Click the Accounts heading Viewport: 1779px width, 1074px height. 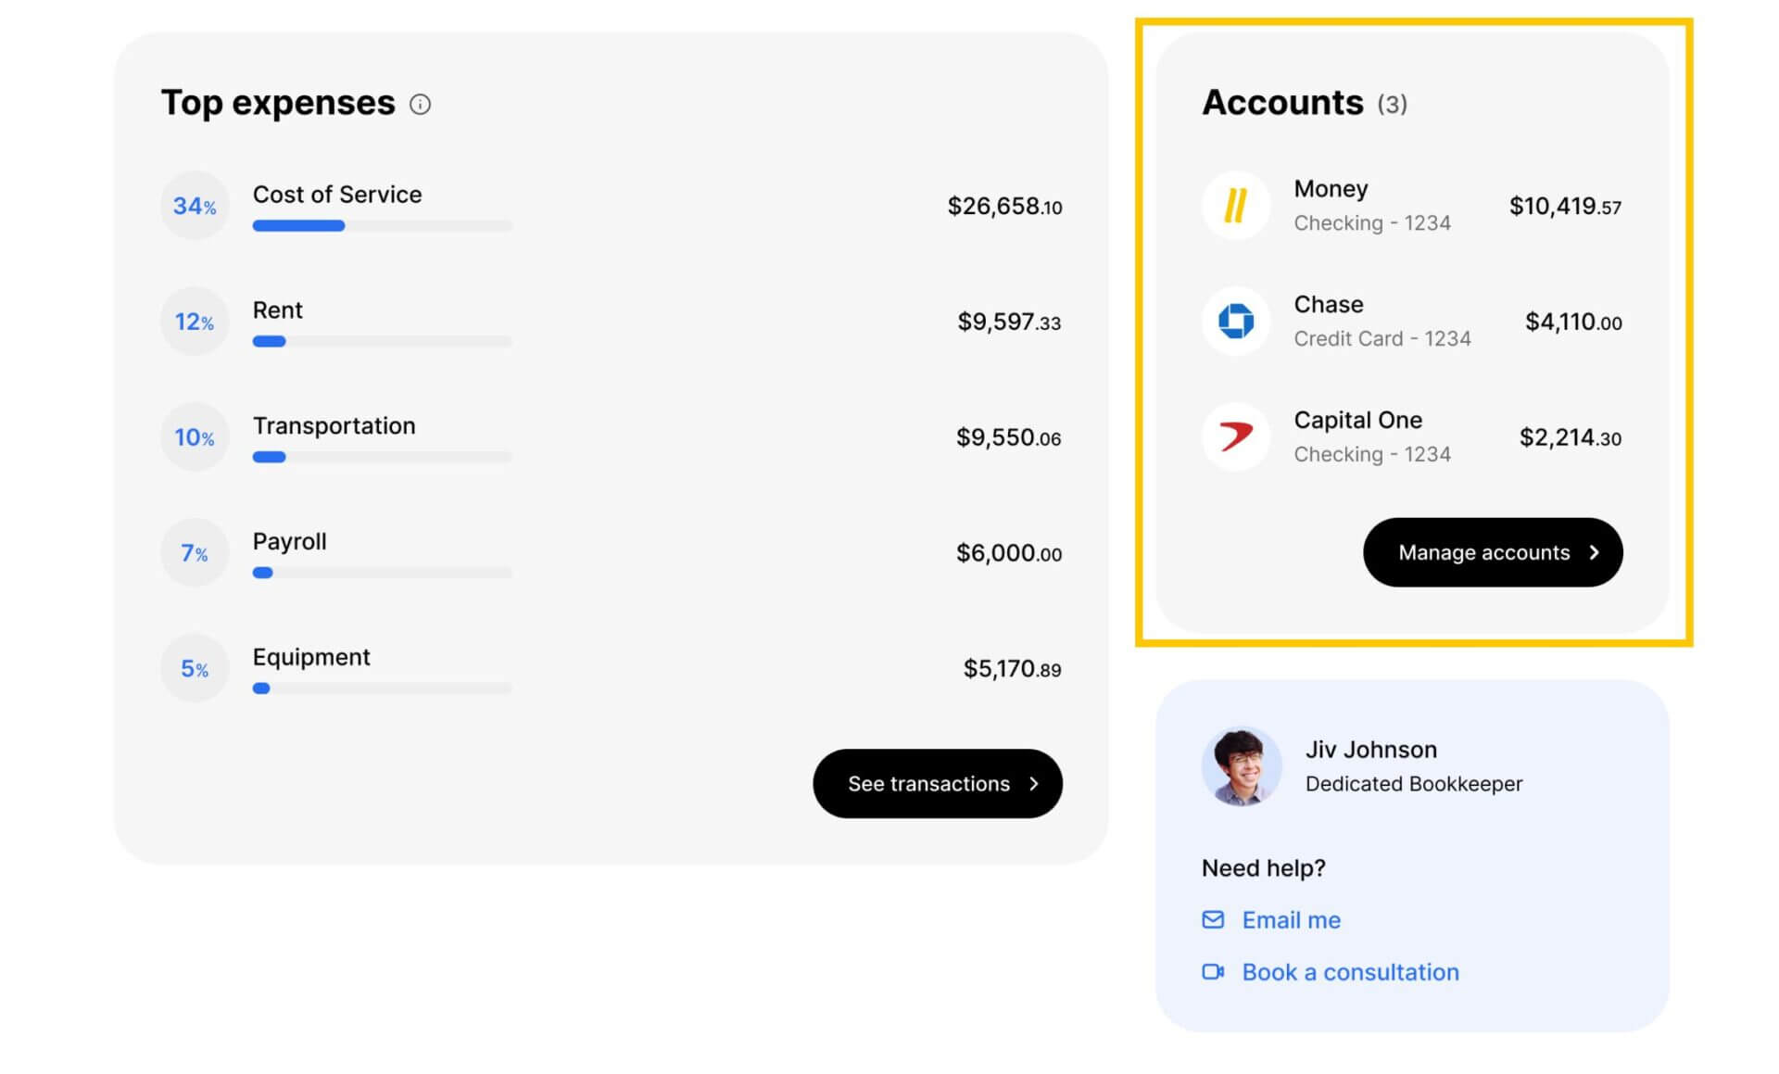[1282, 102]
